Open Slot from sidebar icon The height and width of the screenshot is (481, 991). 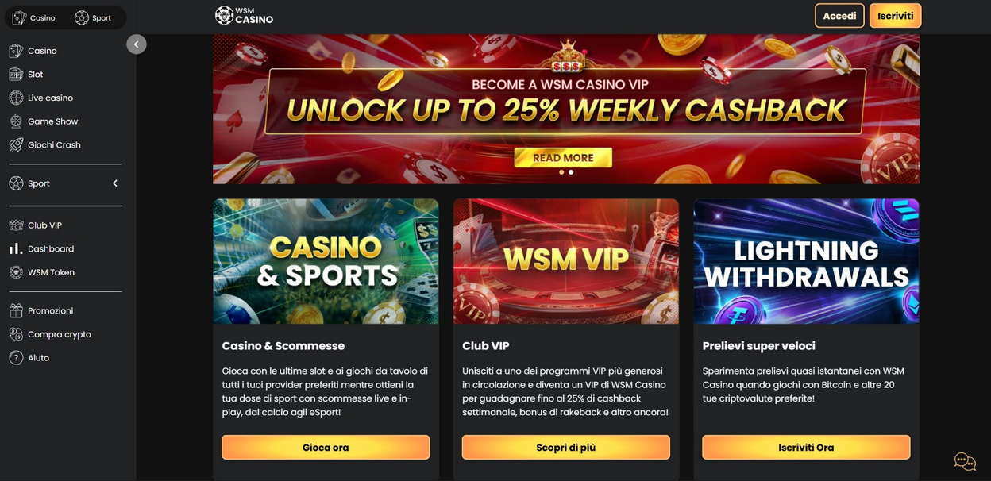tap(16, 74)
